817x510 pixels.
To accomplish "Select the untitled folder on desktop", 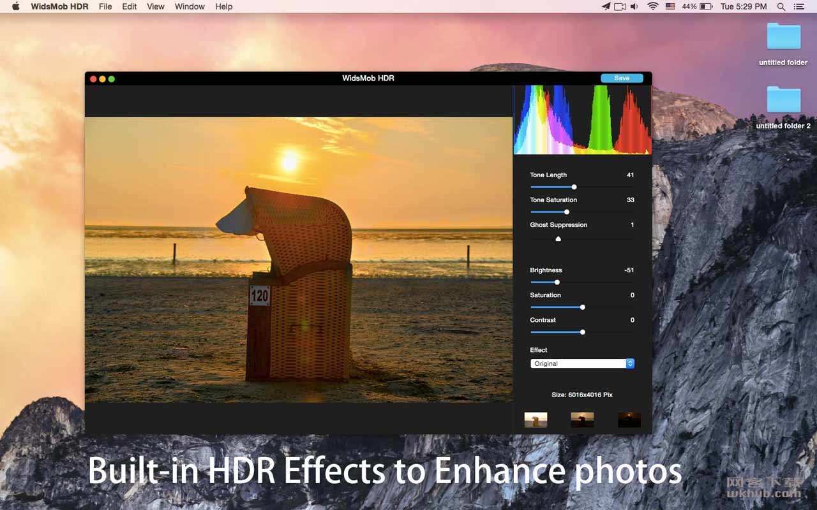I will click(x=783, y=43).
